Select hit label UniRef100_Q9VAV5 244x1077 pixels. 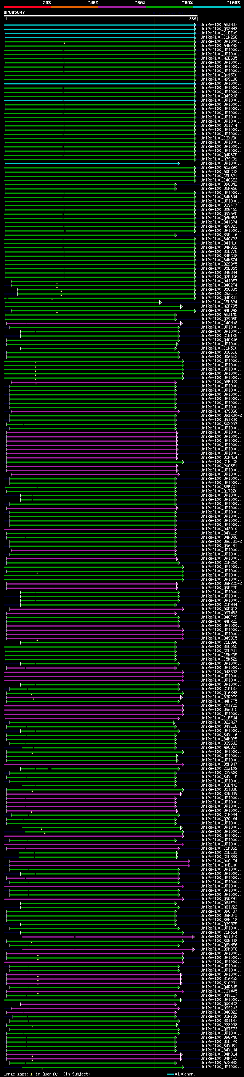tap(219, 214)
